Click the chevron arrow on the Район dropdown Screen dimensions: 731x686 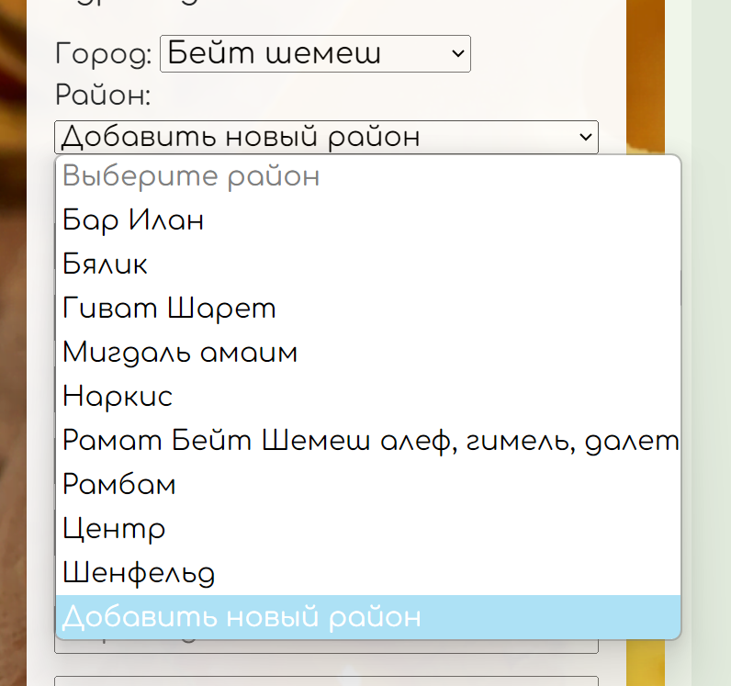coord(585,138)
